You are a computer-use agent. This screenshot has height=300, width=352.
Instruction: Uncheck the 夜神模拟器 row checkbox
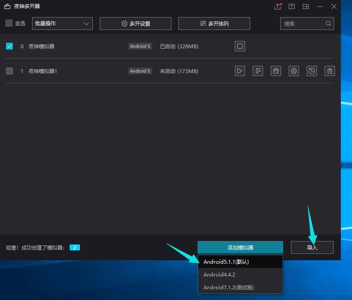pyautogui.click(x=9, y=46)
